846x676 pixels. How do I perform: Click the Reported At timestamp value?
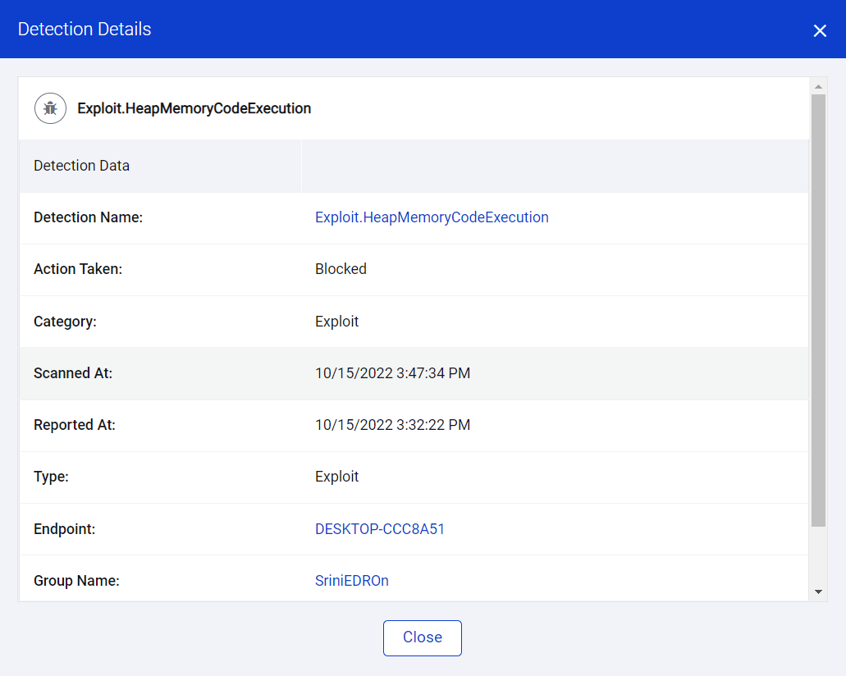pos(392,425)
